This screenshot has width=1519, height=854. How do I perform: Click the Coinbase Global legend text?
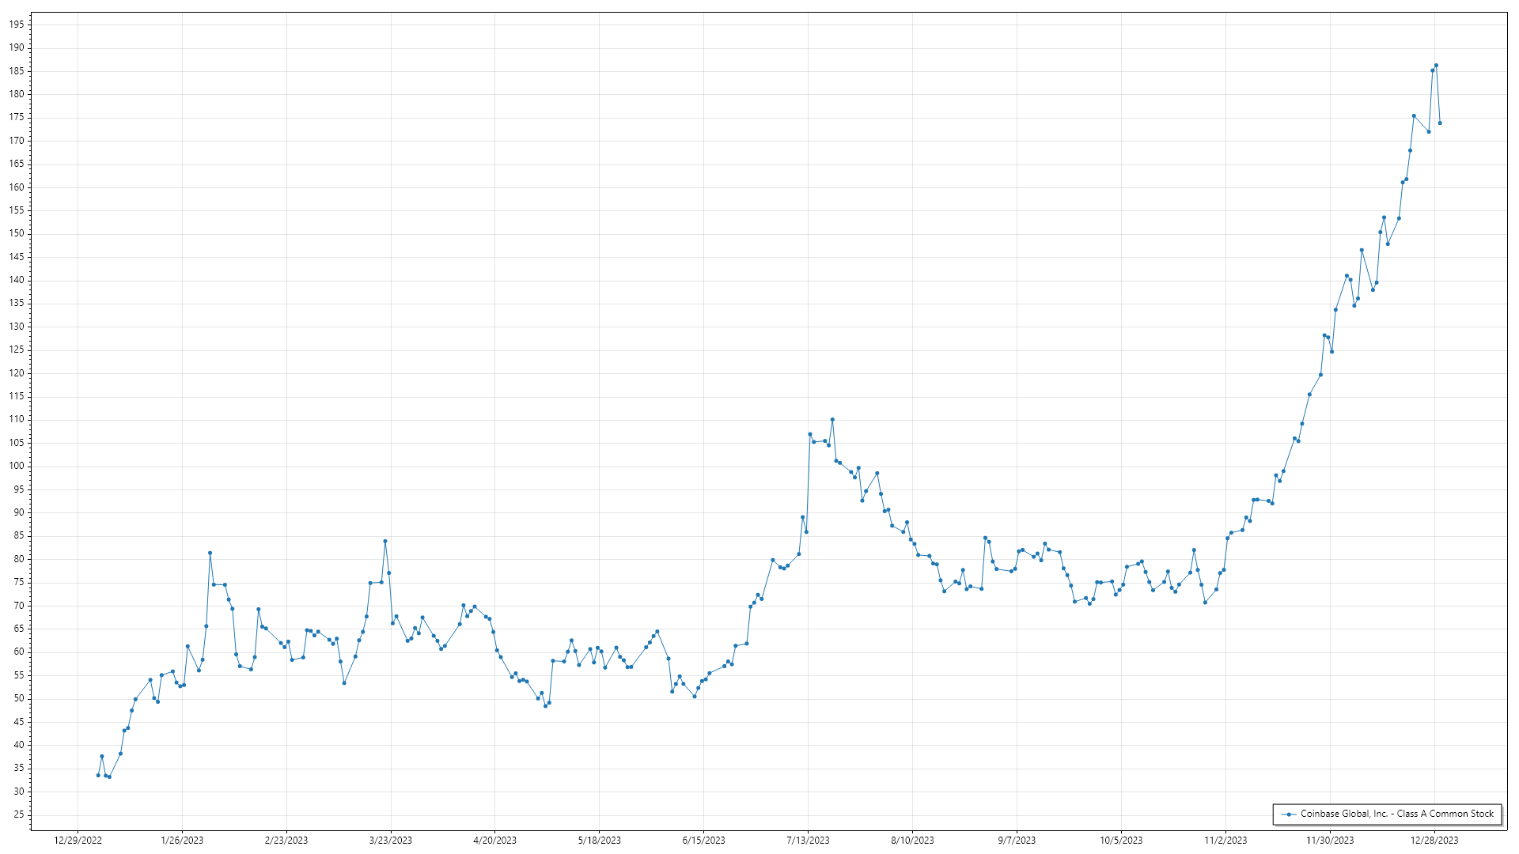(1397, 814)
